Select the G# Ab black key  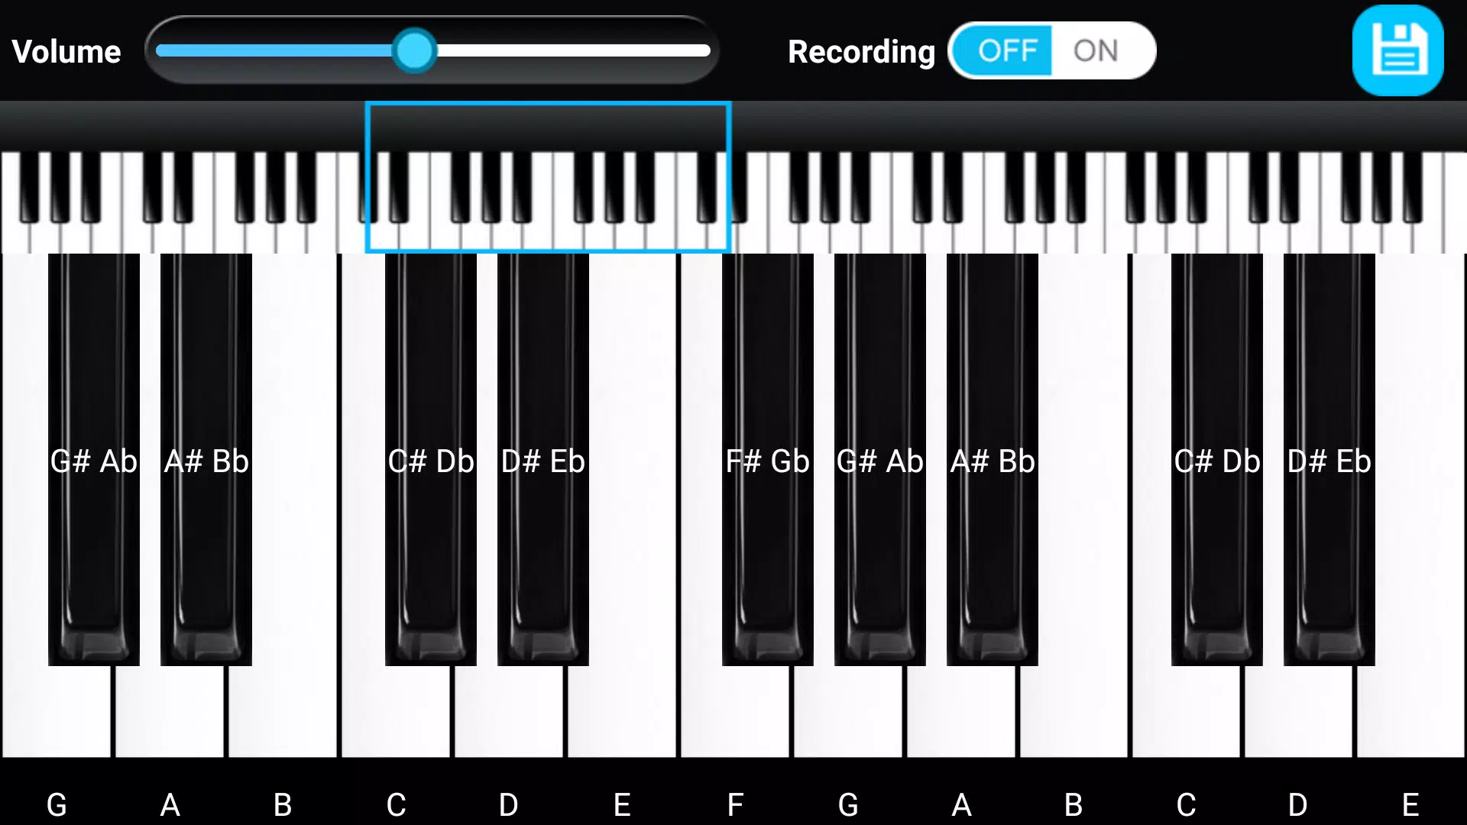[94, 459]
